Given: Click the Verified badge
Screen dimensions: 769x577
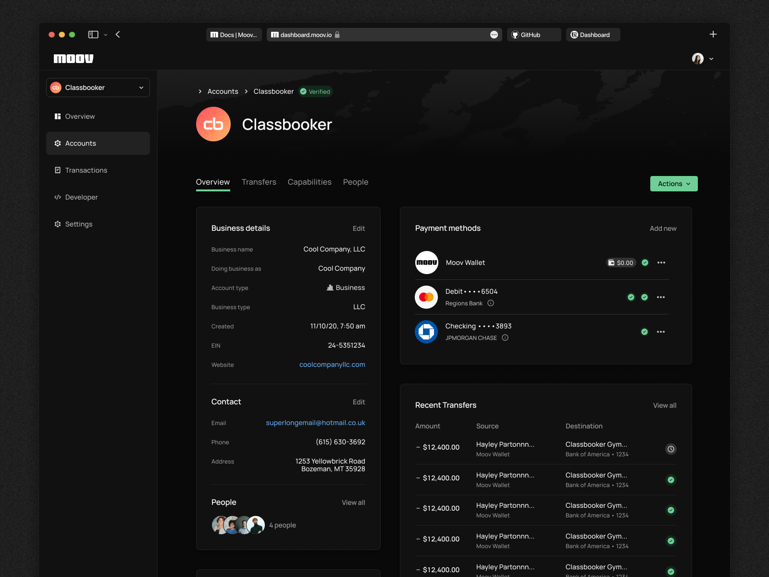Looking at the screenshot, I should click(315, 91).
